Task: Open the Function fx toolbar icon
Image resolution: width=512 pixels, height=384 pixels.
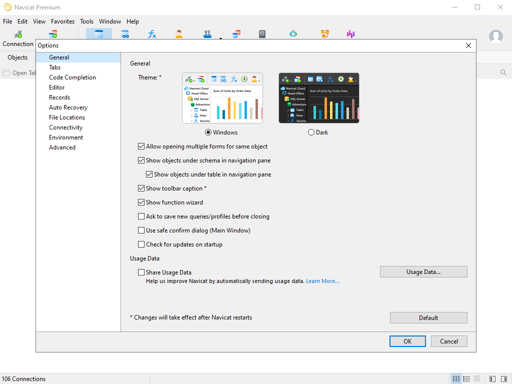Action: (x=152, y=34)
